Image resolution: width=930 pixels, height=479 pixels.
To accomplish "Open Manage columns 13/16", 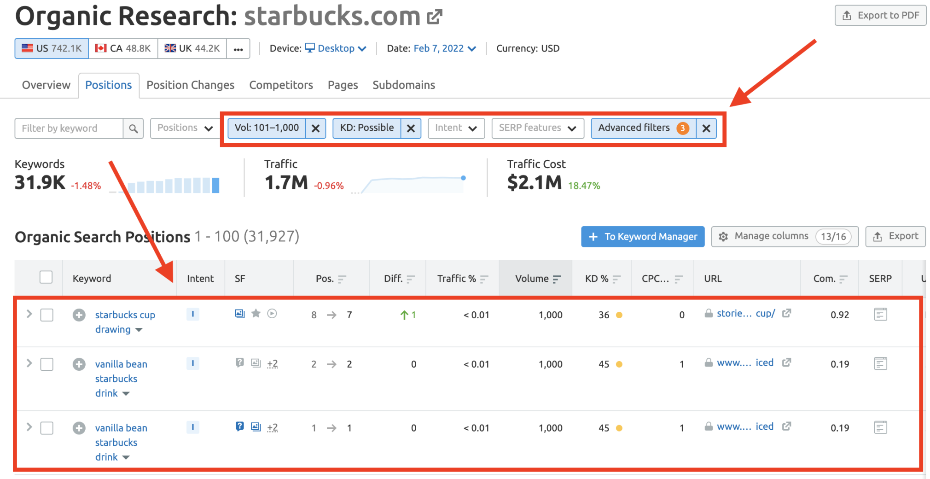I will click(785, 237).
